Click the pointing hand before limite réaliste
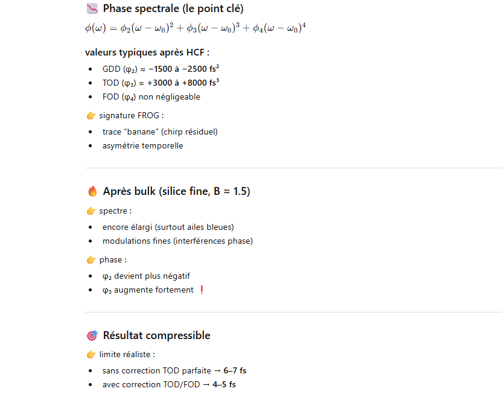Viewport: 504px width, 406px height. (x=91, y=354)
